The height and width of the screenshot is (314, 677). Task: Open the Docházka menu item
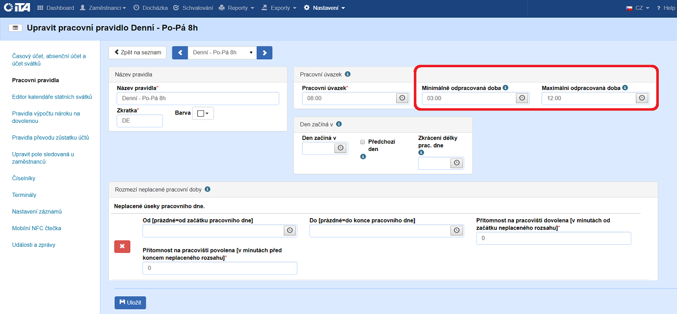(150, 8)
